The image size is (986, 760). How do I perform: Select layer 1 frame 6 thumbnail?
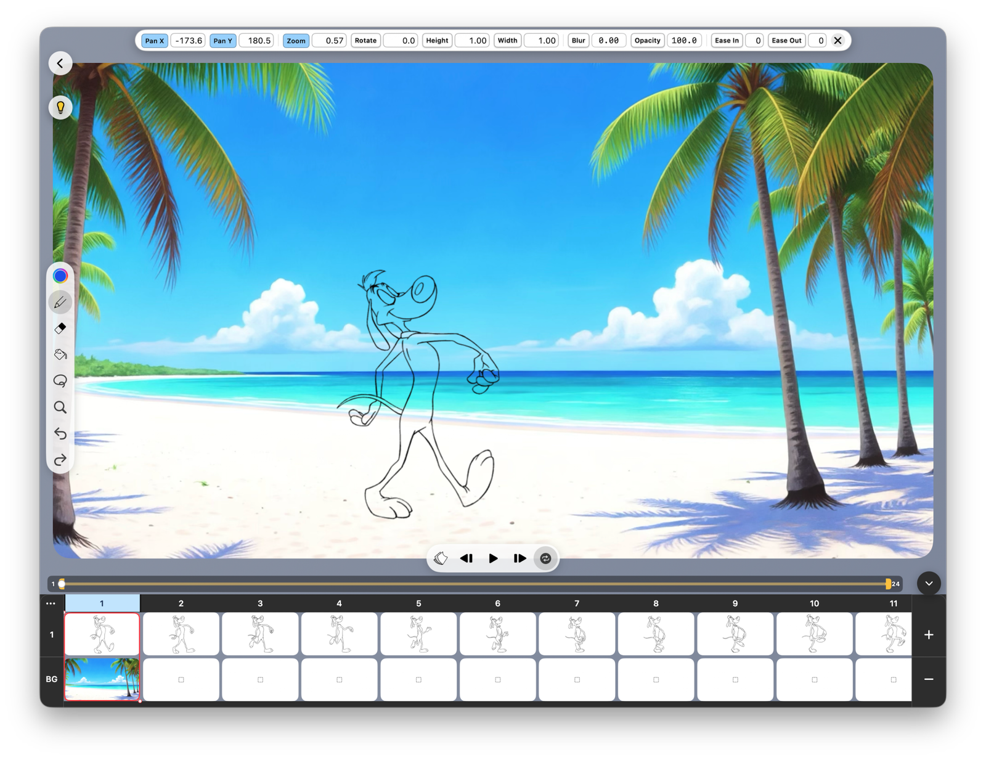pos(497,634)
